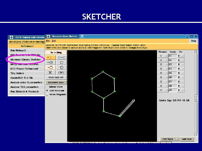The width and height of the screenshot is (202, 151).
Task: Open the Edit menu
Action: tap(54, 41)
